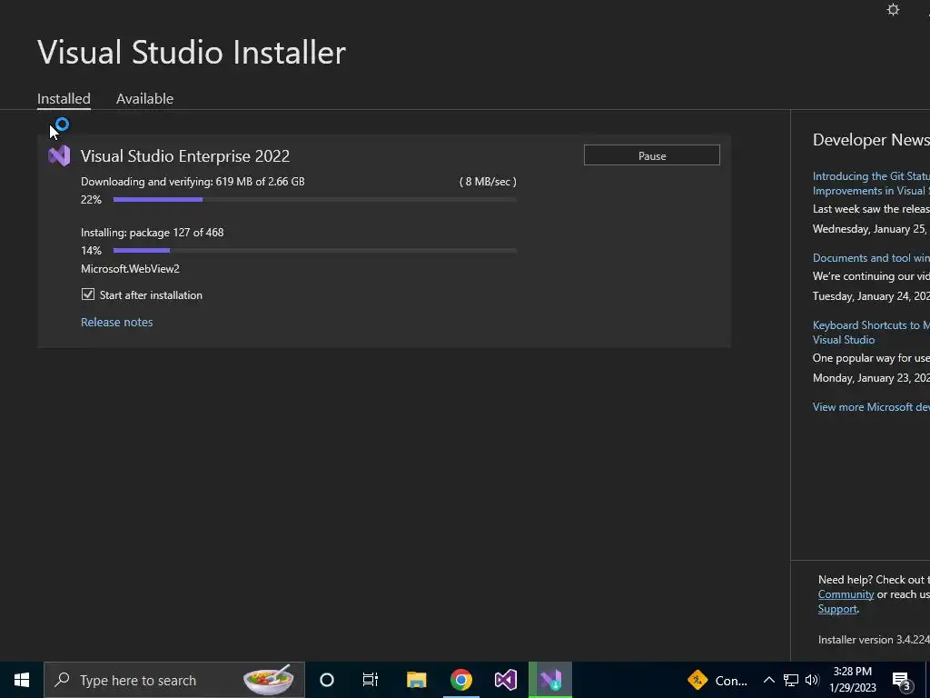Click the Visual Studio Enterprise 2022 title
Image resolution: width=930 pixels, height=698 pixels.
coord(185,156)
